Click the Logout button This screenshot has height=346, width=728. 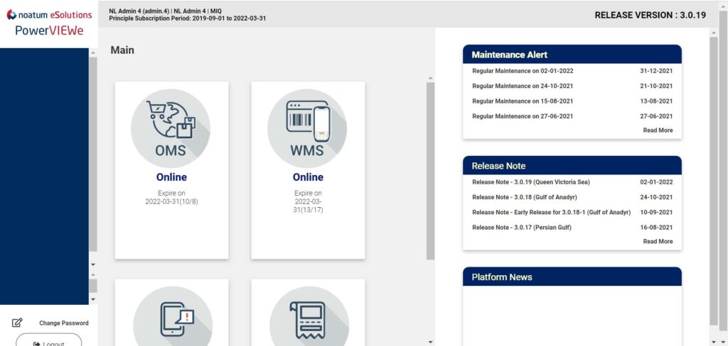tap(48, 343)
